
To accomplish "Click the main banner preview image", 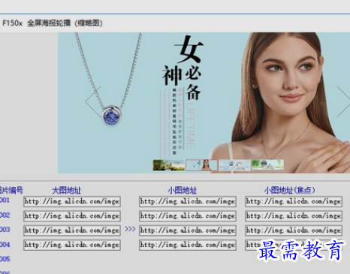I will click(x=204, y=103).
